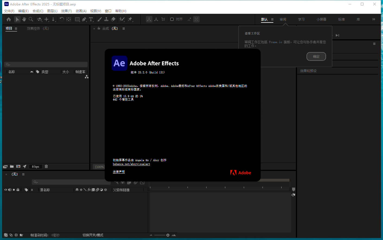Select the Brush tool
This screenshot has height=240, width=383.
[100, 19]
